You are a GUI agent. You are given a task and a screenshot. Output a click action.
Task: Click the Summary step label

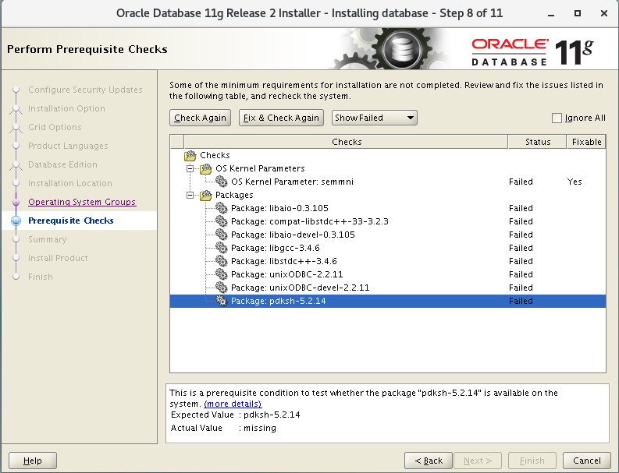[x=48, y=239]
